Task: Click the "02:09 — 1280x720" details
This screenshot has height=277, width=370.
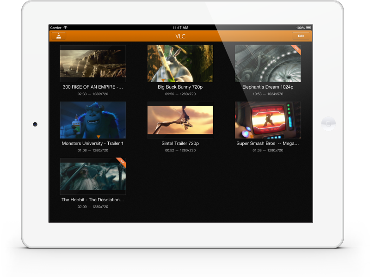Action: 93,206
